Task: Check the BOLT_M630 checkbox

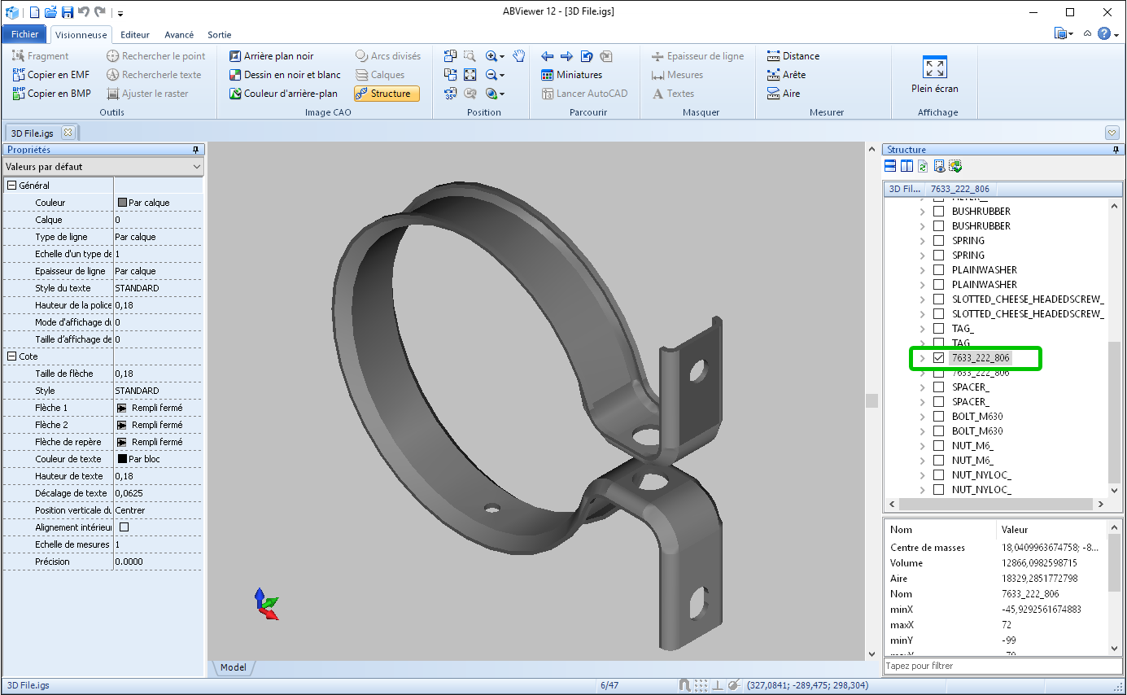Action: pyautogui.click(x=938, y=417)
